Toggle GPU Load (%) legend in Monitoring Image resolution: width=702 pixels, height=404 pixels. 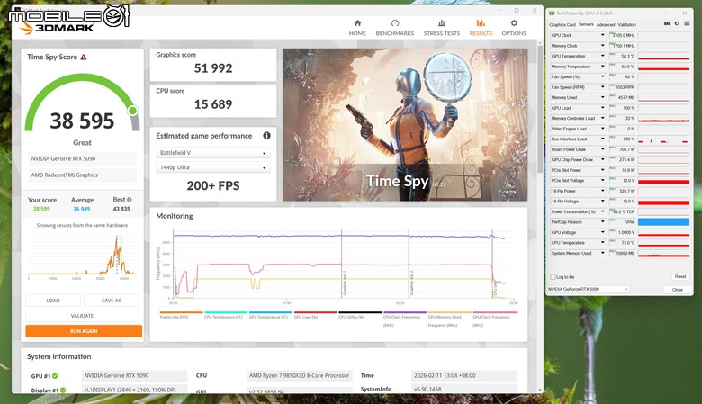click(x=315, y=315)
